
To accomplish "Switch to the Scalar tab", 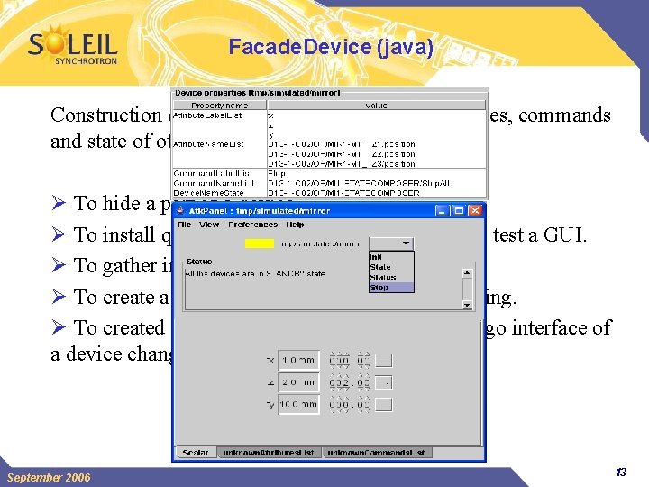I will tap(196, 453).
